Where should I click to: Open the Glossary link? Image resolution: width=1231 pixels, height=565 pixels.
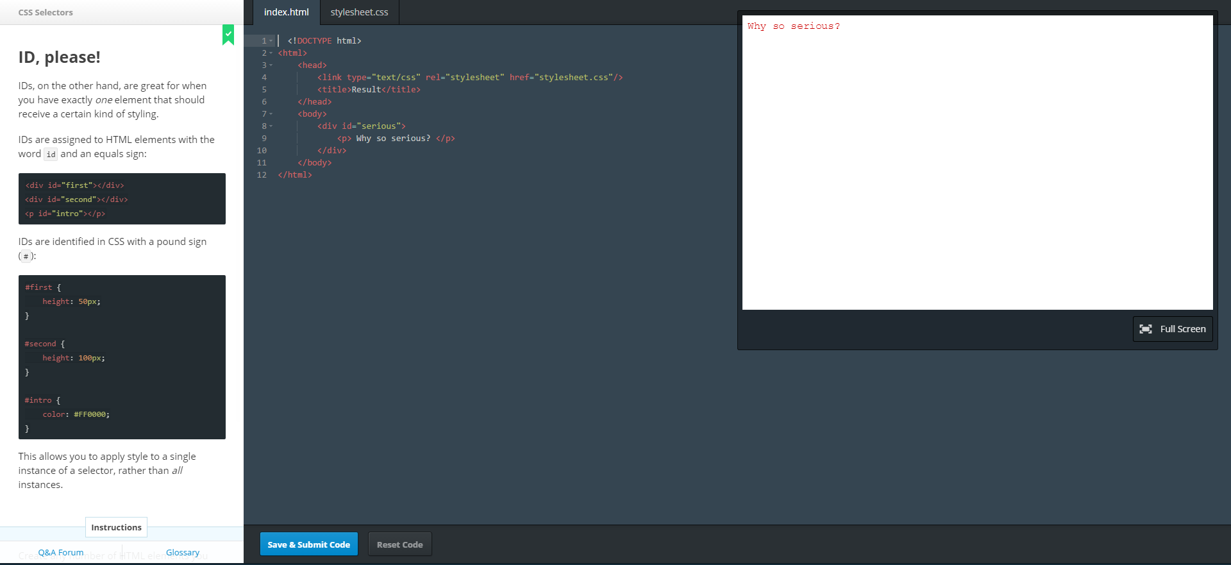183,552
